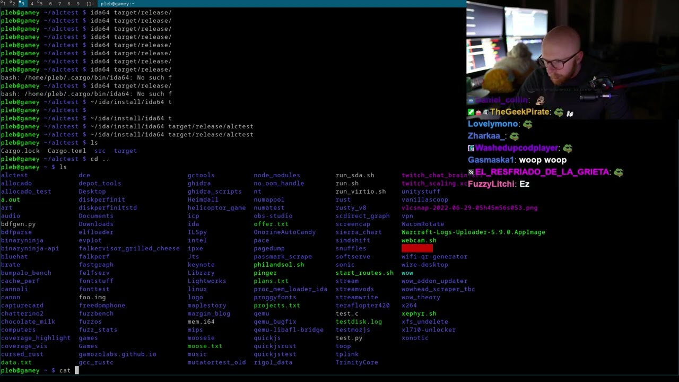Click the mem.i64 file name
Viewport: 679px width, 382px height.
pos(201,322)
